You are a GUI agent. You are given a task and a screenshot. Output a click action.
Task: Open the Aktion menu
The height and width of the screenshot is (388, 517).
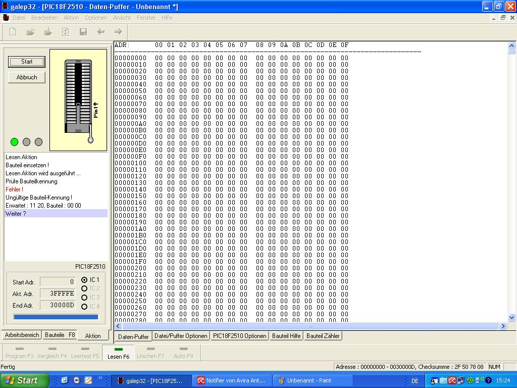pos(71,18)
